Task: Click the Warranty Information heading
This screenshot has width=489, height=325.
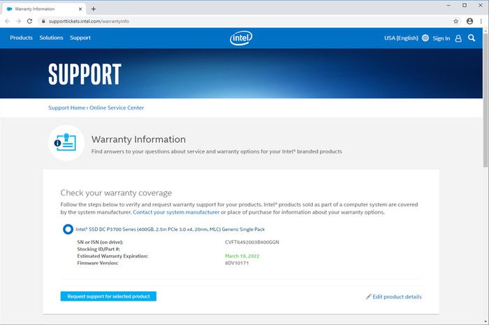Action: coord(138,139)
